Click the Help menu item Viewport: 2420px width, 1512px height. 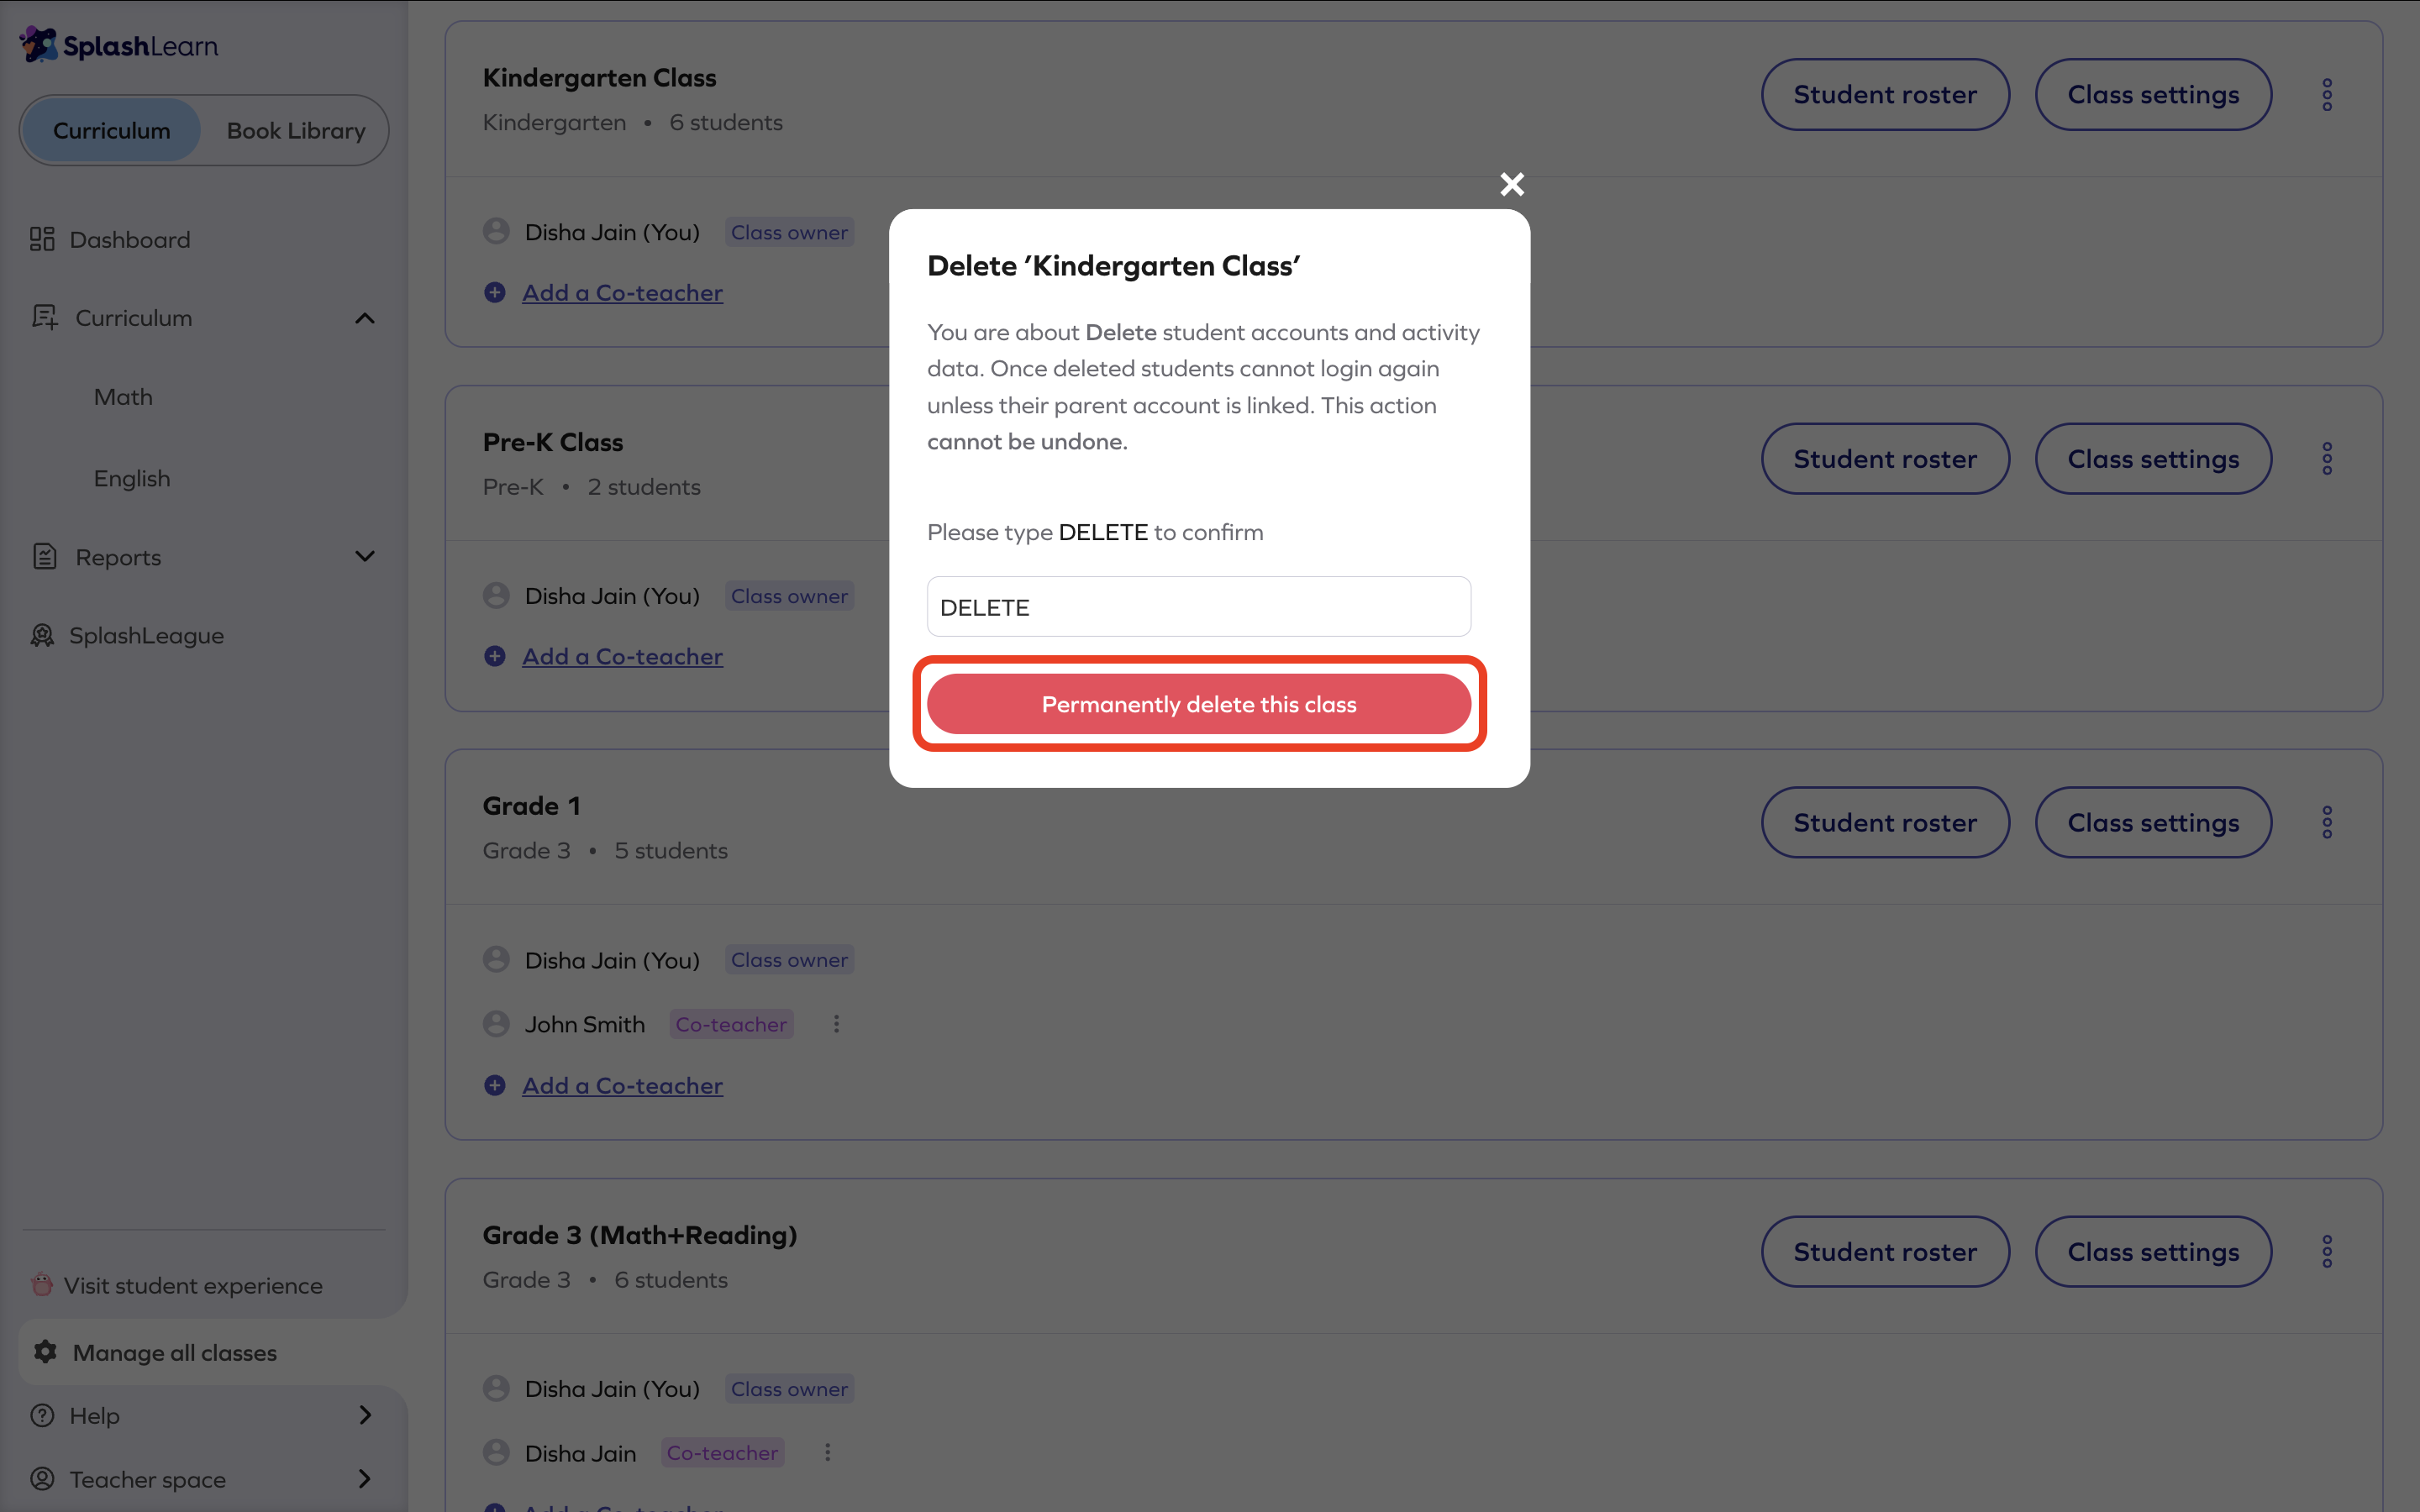coord(95,1415)
